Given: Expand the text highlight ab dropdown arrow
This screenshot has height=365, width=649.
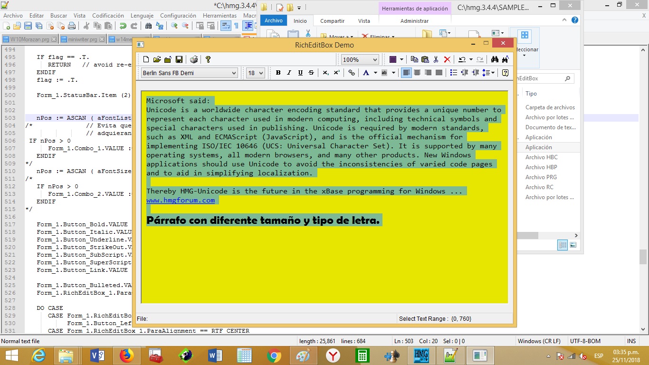Looking at the screenshot, I should (x=393, y=73).
